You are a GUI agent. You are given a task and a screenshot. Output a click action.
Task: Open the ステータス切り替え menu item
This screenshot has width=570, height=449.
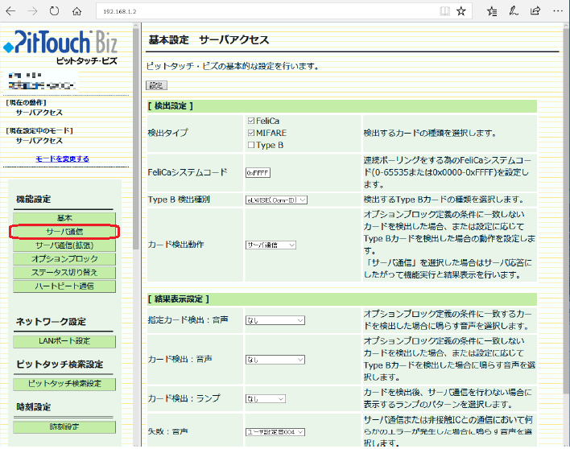point(64,273)
